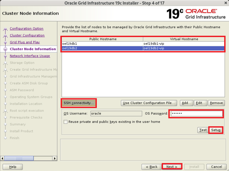
Task: Click the Configuration Option step bullet icon
Action: 5,29
